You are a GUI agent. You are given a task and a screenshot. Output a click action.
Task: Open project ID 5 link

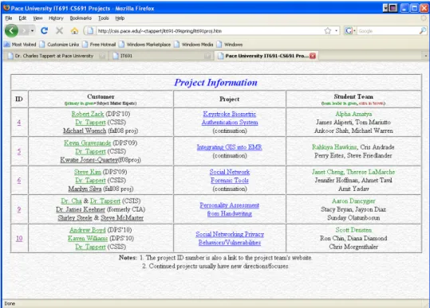[x=19, y=151]
